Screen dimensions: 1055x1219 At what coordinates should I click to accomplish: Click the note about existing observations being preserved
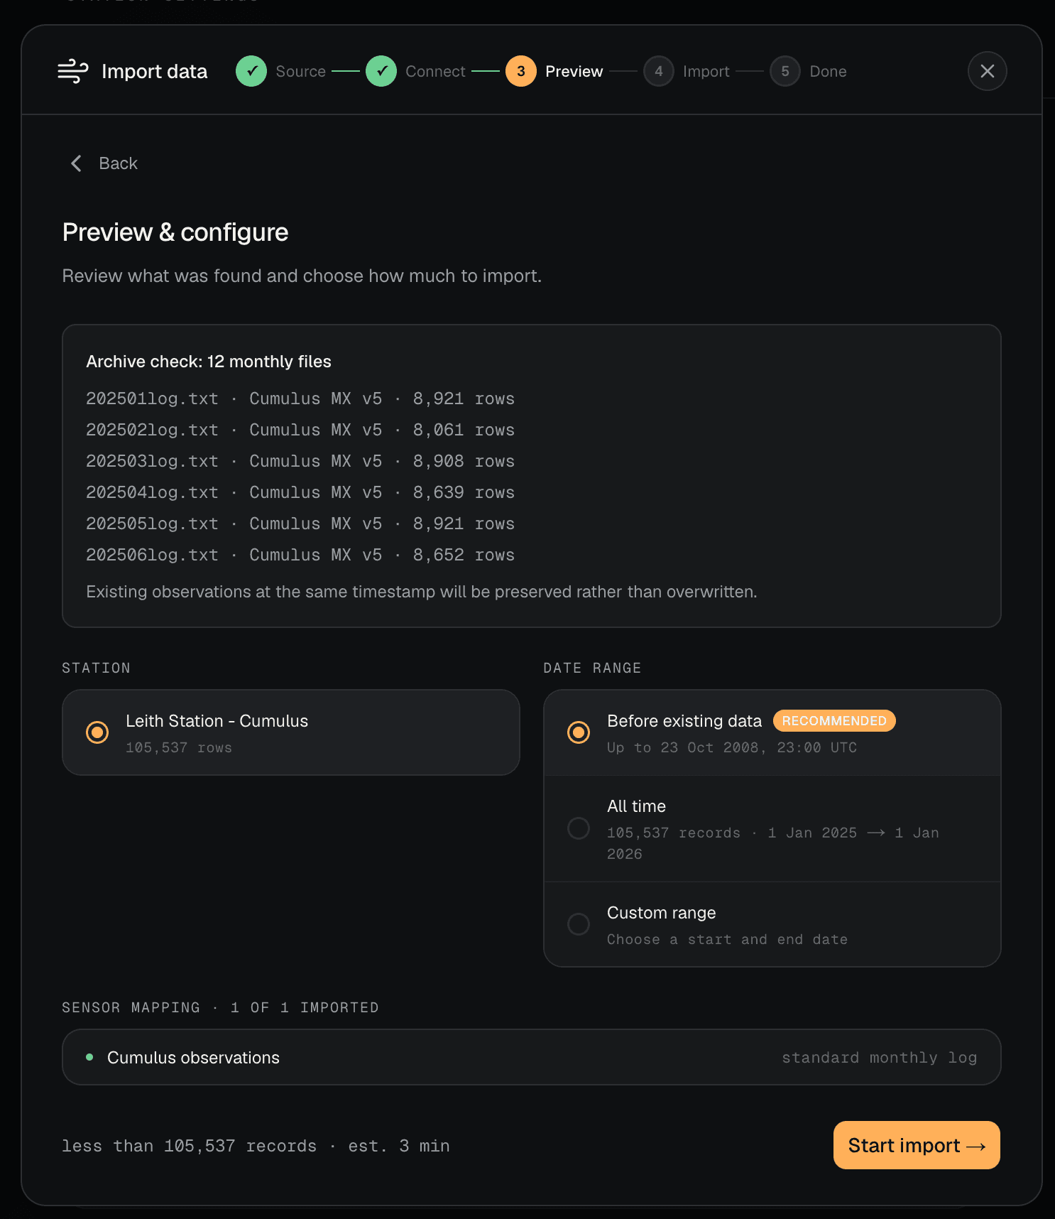(x=422, y=592)
